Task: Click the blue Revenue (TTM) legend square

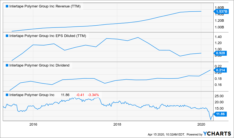Action: pyautogui.click(x=7, y=6)
